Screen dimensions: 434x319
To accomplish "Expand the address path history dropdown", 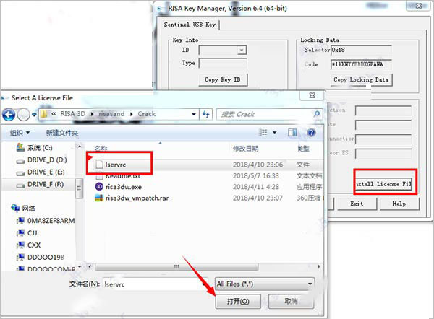I will point(194,114).
